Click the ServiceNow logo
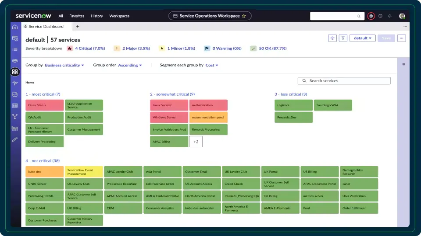This screenshot has width=421, height=236. pyautogui.click(x=33, y=16)
